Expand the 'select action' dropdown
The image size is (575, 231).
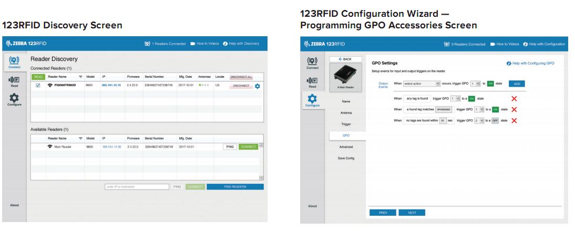pos(422,83)
